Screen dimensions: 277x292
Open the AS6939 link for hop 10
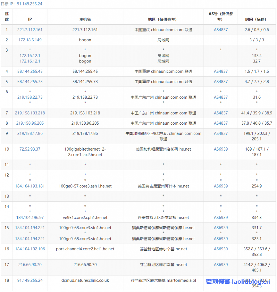220,149
